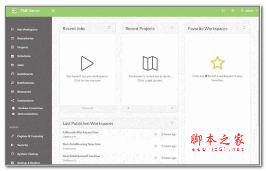Open Repositories in the sidebar
Screen dimensions: 266x171
[25, 39]
